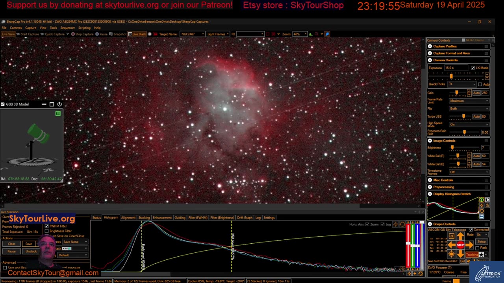Toggle the LX Mode checkbox

coord(473,68)
